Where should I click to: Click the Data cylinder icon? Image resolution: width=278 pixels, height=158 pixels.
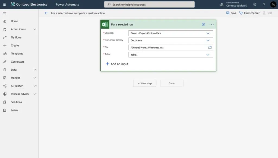coord(5,70)
